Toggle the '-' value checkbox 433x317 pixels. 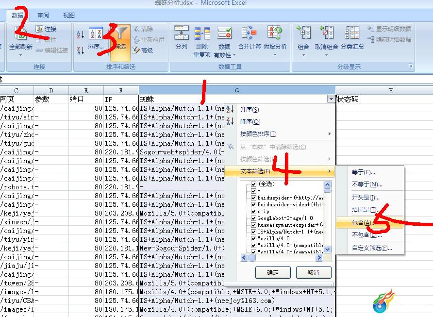253,191
